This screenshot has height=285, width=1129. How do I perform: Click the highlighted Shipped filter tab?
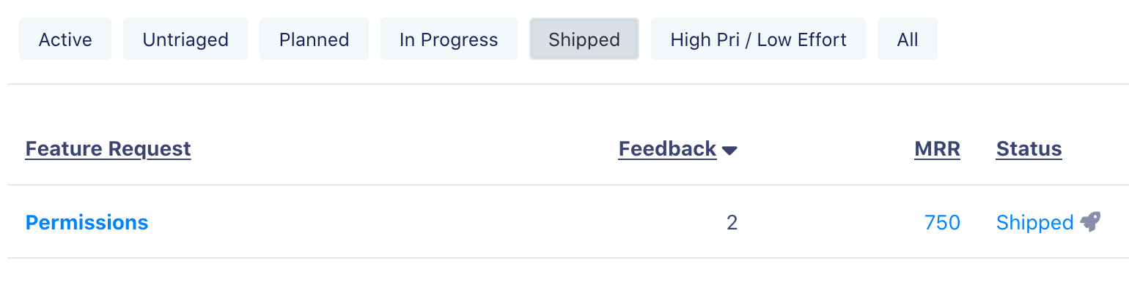coord(584,39)
